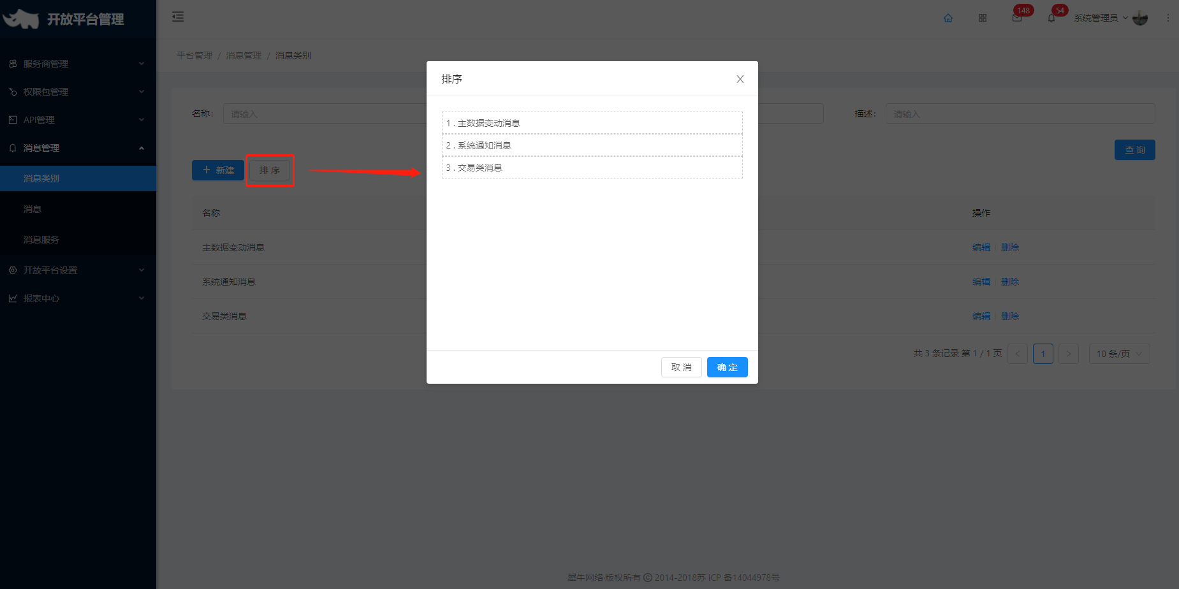The image size is (1179, 589).
Task: Select sort item 2 系统通知消息
Action: [x=592, y=145]
